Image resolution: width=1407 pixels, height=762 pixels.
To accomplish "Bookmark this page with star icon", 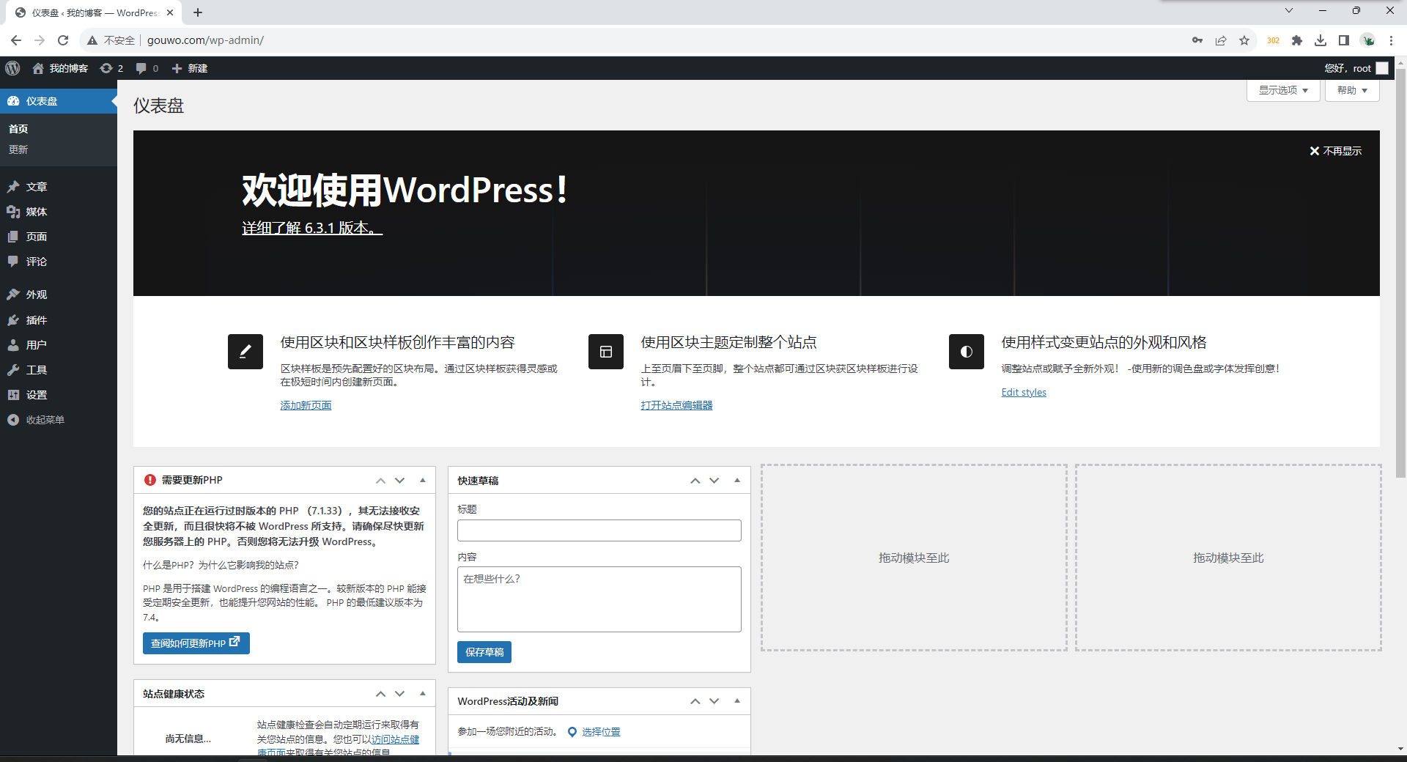I will coord(1244,40).
